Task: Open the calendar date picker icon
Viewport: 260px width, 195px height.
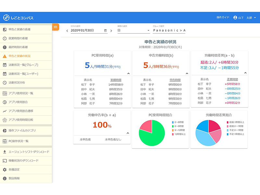Action: (105, 31)
